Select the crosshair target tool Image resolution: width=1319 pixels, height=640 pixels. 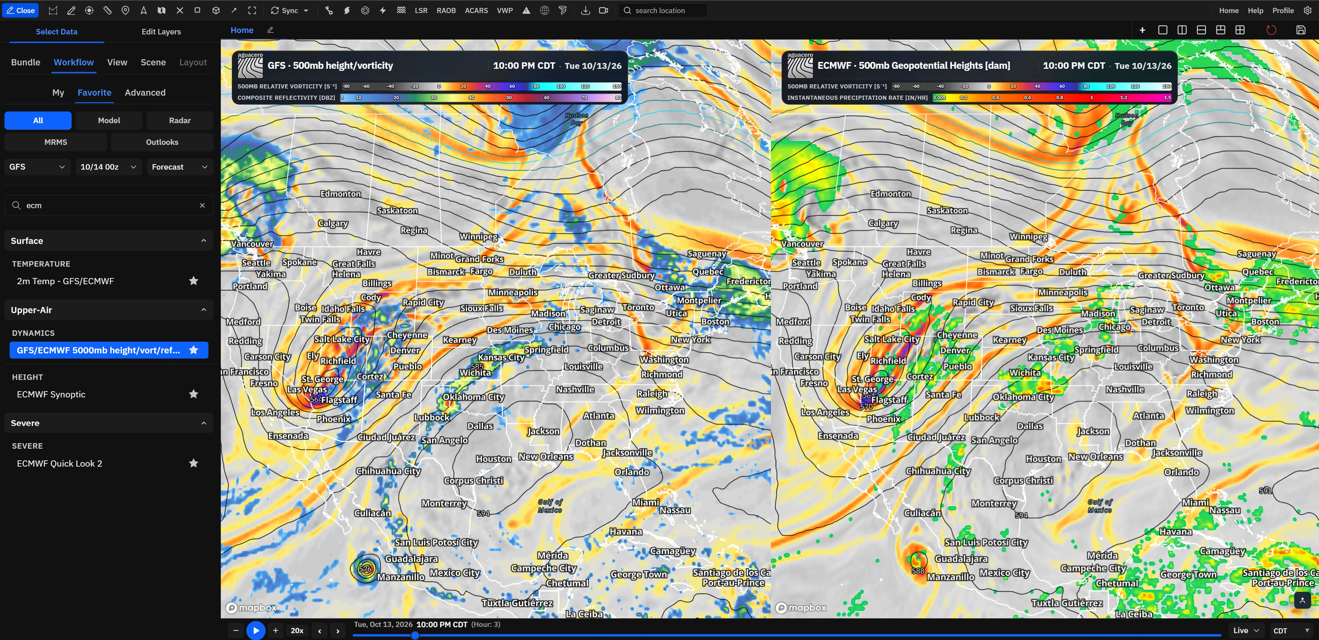(x=89, y=10)
